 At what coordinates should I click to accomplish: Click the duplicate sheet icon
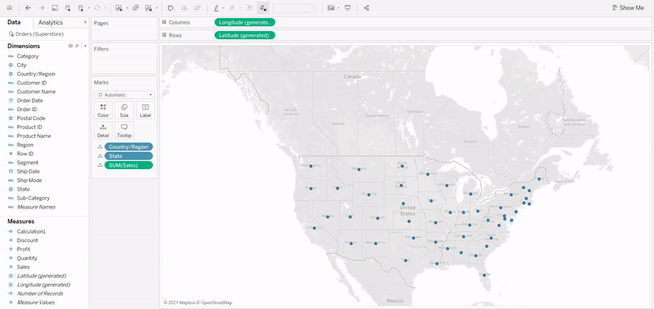pos(136,8)
